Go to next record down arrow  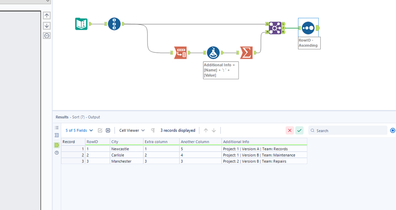point(214,131)
